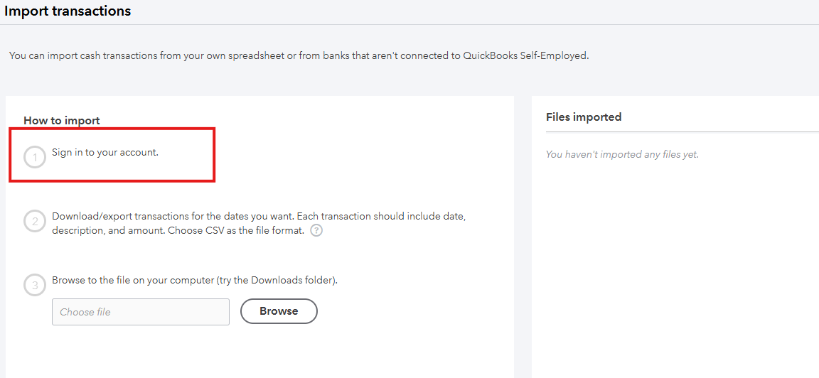Click 'Browse to the file' instruction text
819x378 pixels.
[195, 281]
